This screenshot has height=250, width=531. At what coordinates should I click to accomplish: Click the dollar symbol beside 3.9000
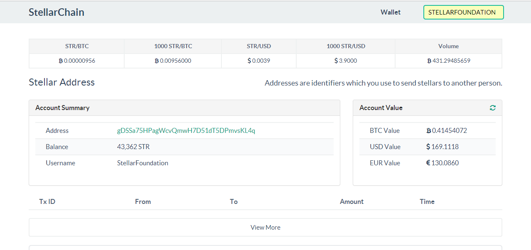(336, 61)
